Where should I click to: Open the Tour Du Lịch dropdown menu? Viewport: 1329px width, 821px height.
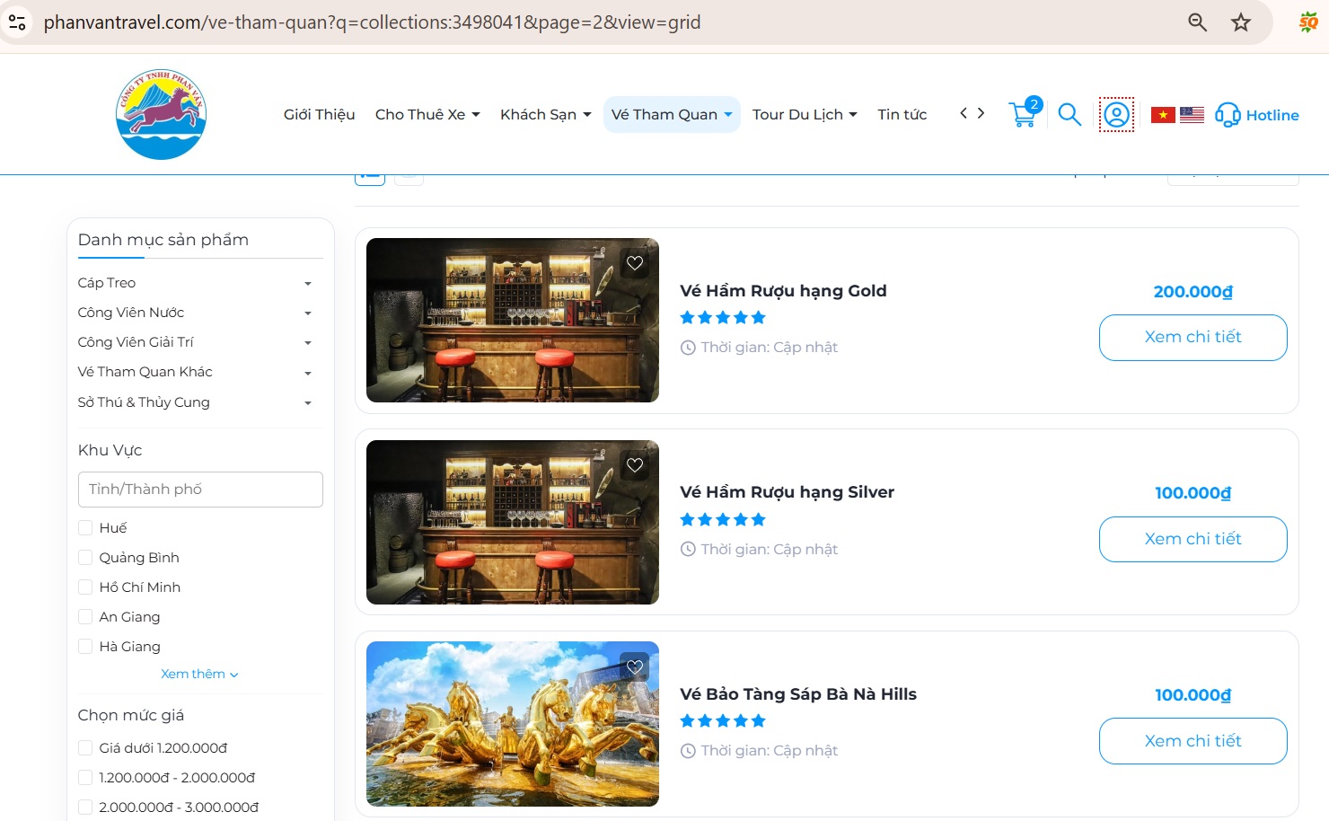pos(803,114)
